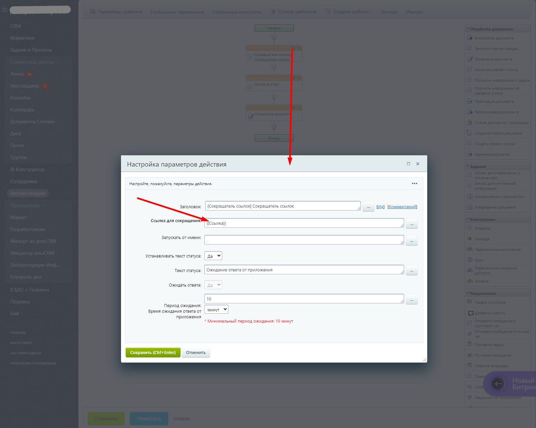The width and height of the screenshot is (536, 428).
Task: Open Глобальные константы
Action: pos(237,12)
